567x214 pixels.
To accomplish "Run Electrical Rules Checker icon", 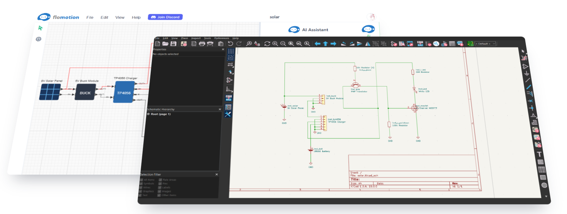I will point(428,44).
